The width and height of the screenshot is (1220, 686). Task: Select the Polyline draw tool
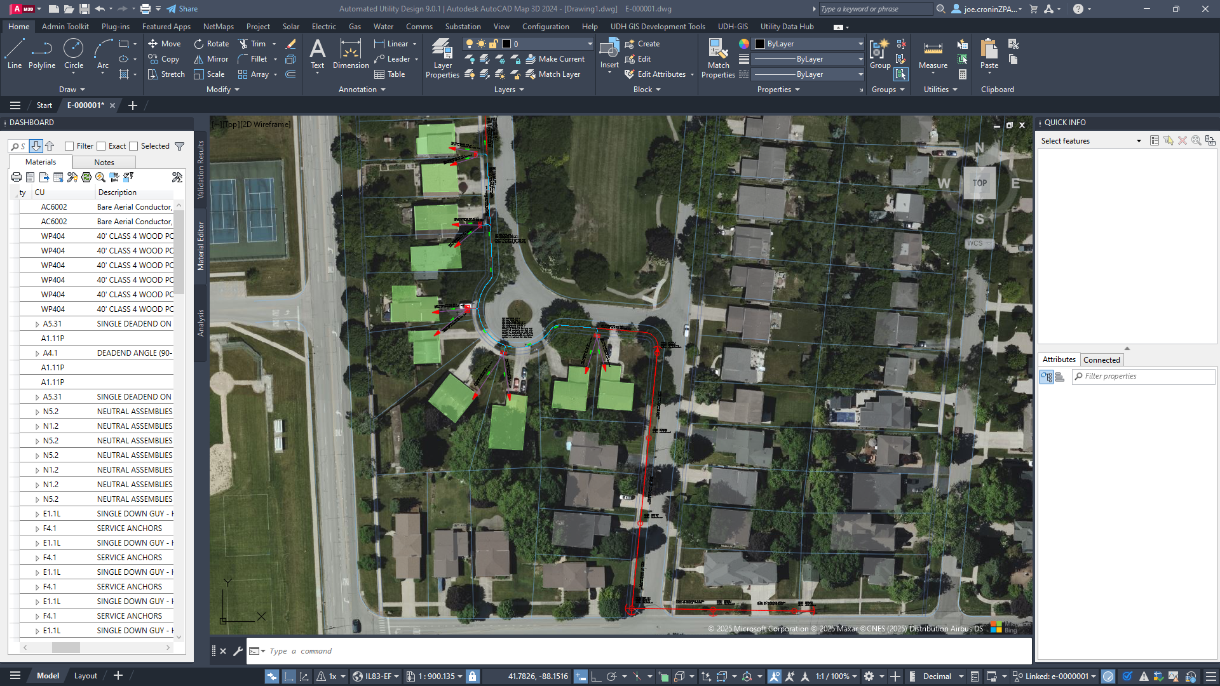[41, 53]
